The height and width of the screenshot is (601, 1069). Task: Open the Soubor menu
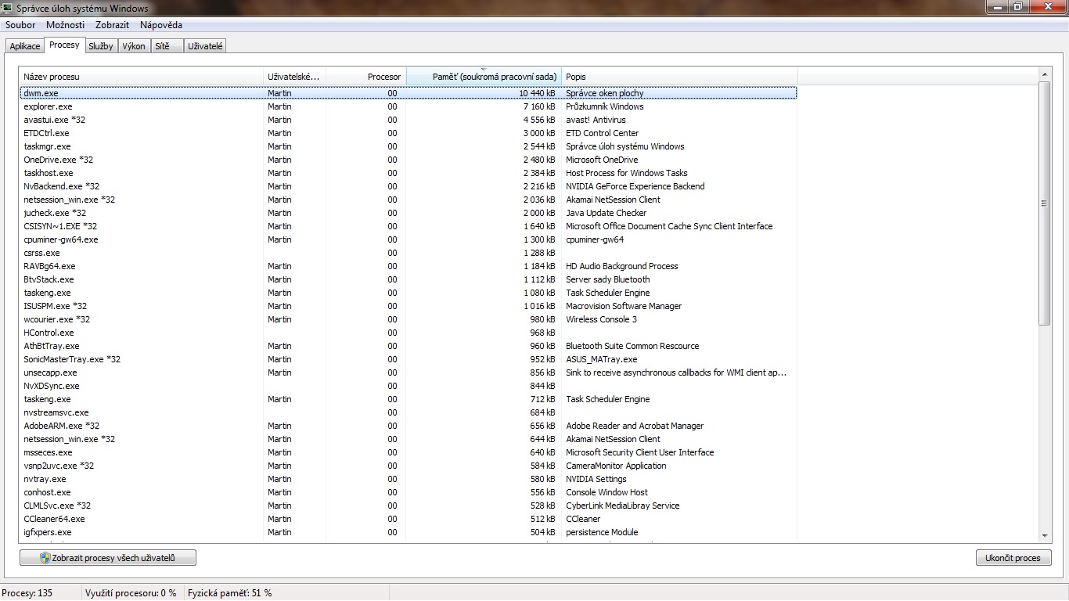pos(20,25)
